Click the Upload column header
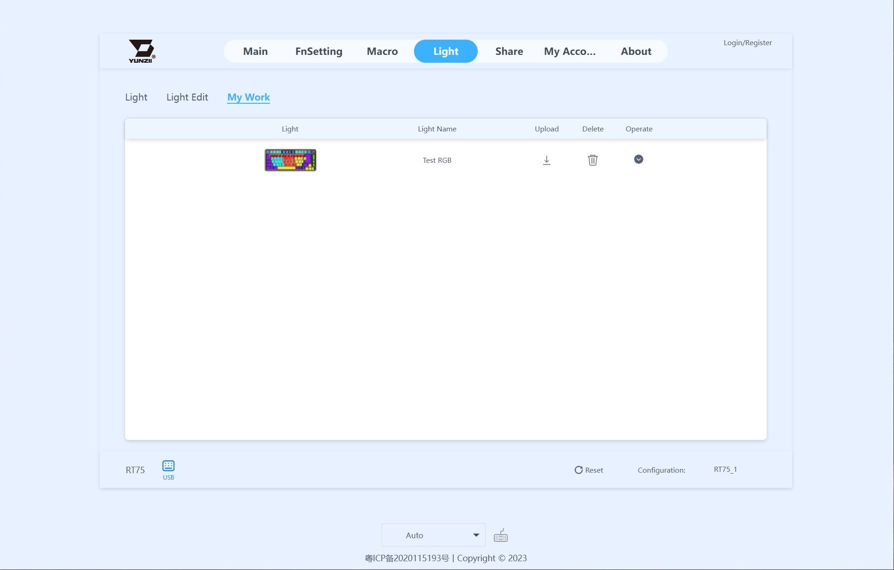The image size is (894, 570). click(x=546, y=129)
